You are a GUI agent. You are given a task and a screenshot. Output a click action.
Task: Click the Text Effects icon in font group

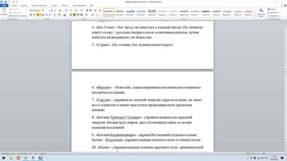(55, 15)
